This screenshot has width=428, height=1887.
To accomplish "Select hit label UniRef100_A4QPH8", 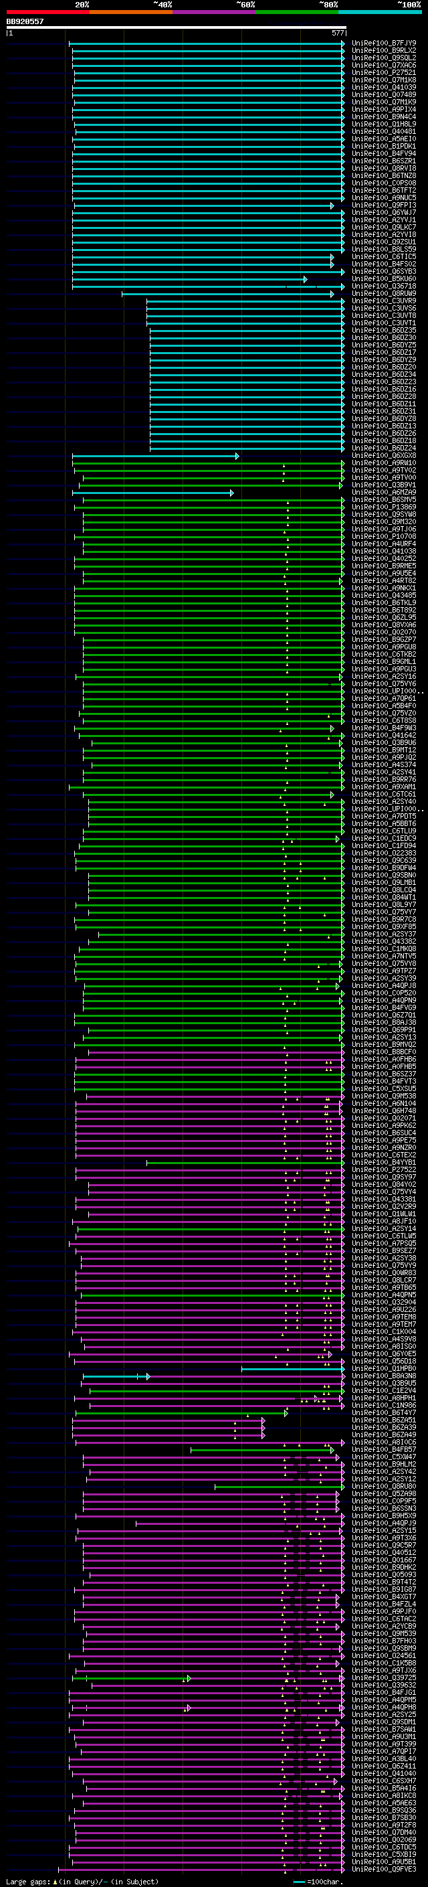I will tap(384, 1708).
